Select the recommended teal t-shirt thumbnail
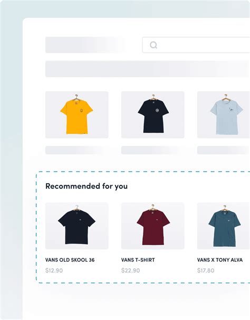Image resolution: width=250 pixels, height=320 pixels. point(224,226)
